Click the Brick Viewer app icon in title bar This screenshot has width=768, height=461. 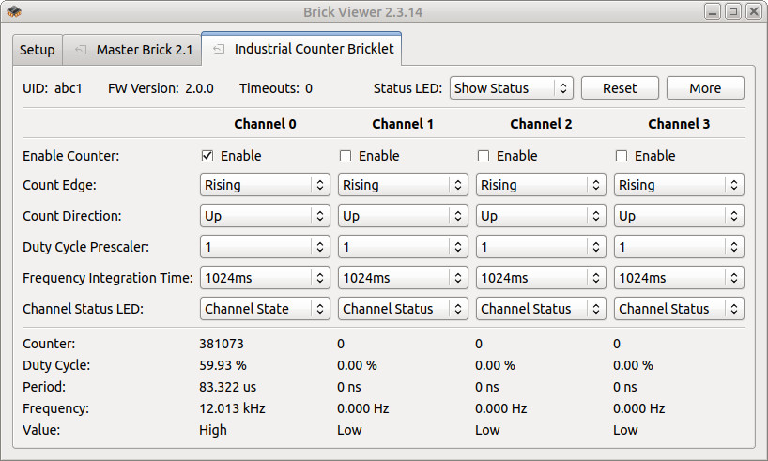pyautogui.click(x=12, y=11)
